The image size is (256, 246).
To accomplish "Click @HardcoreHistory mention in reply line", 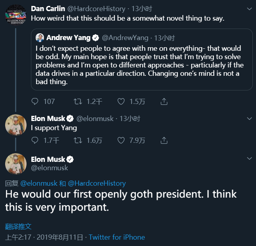I will click(97, 183).
